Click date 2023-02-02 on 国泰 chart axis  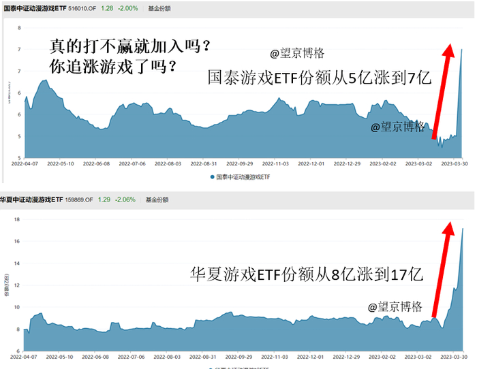pyautogui.click(x=383, y=164)
